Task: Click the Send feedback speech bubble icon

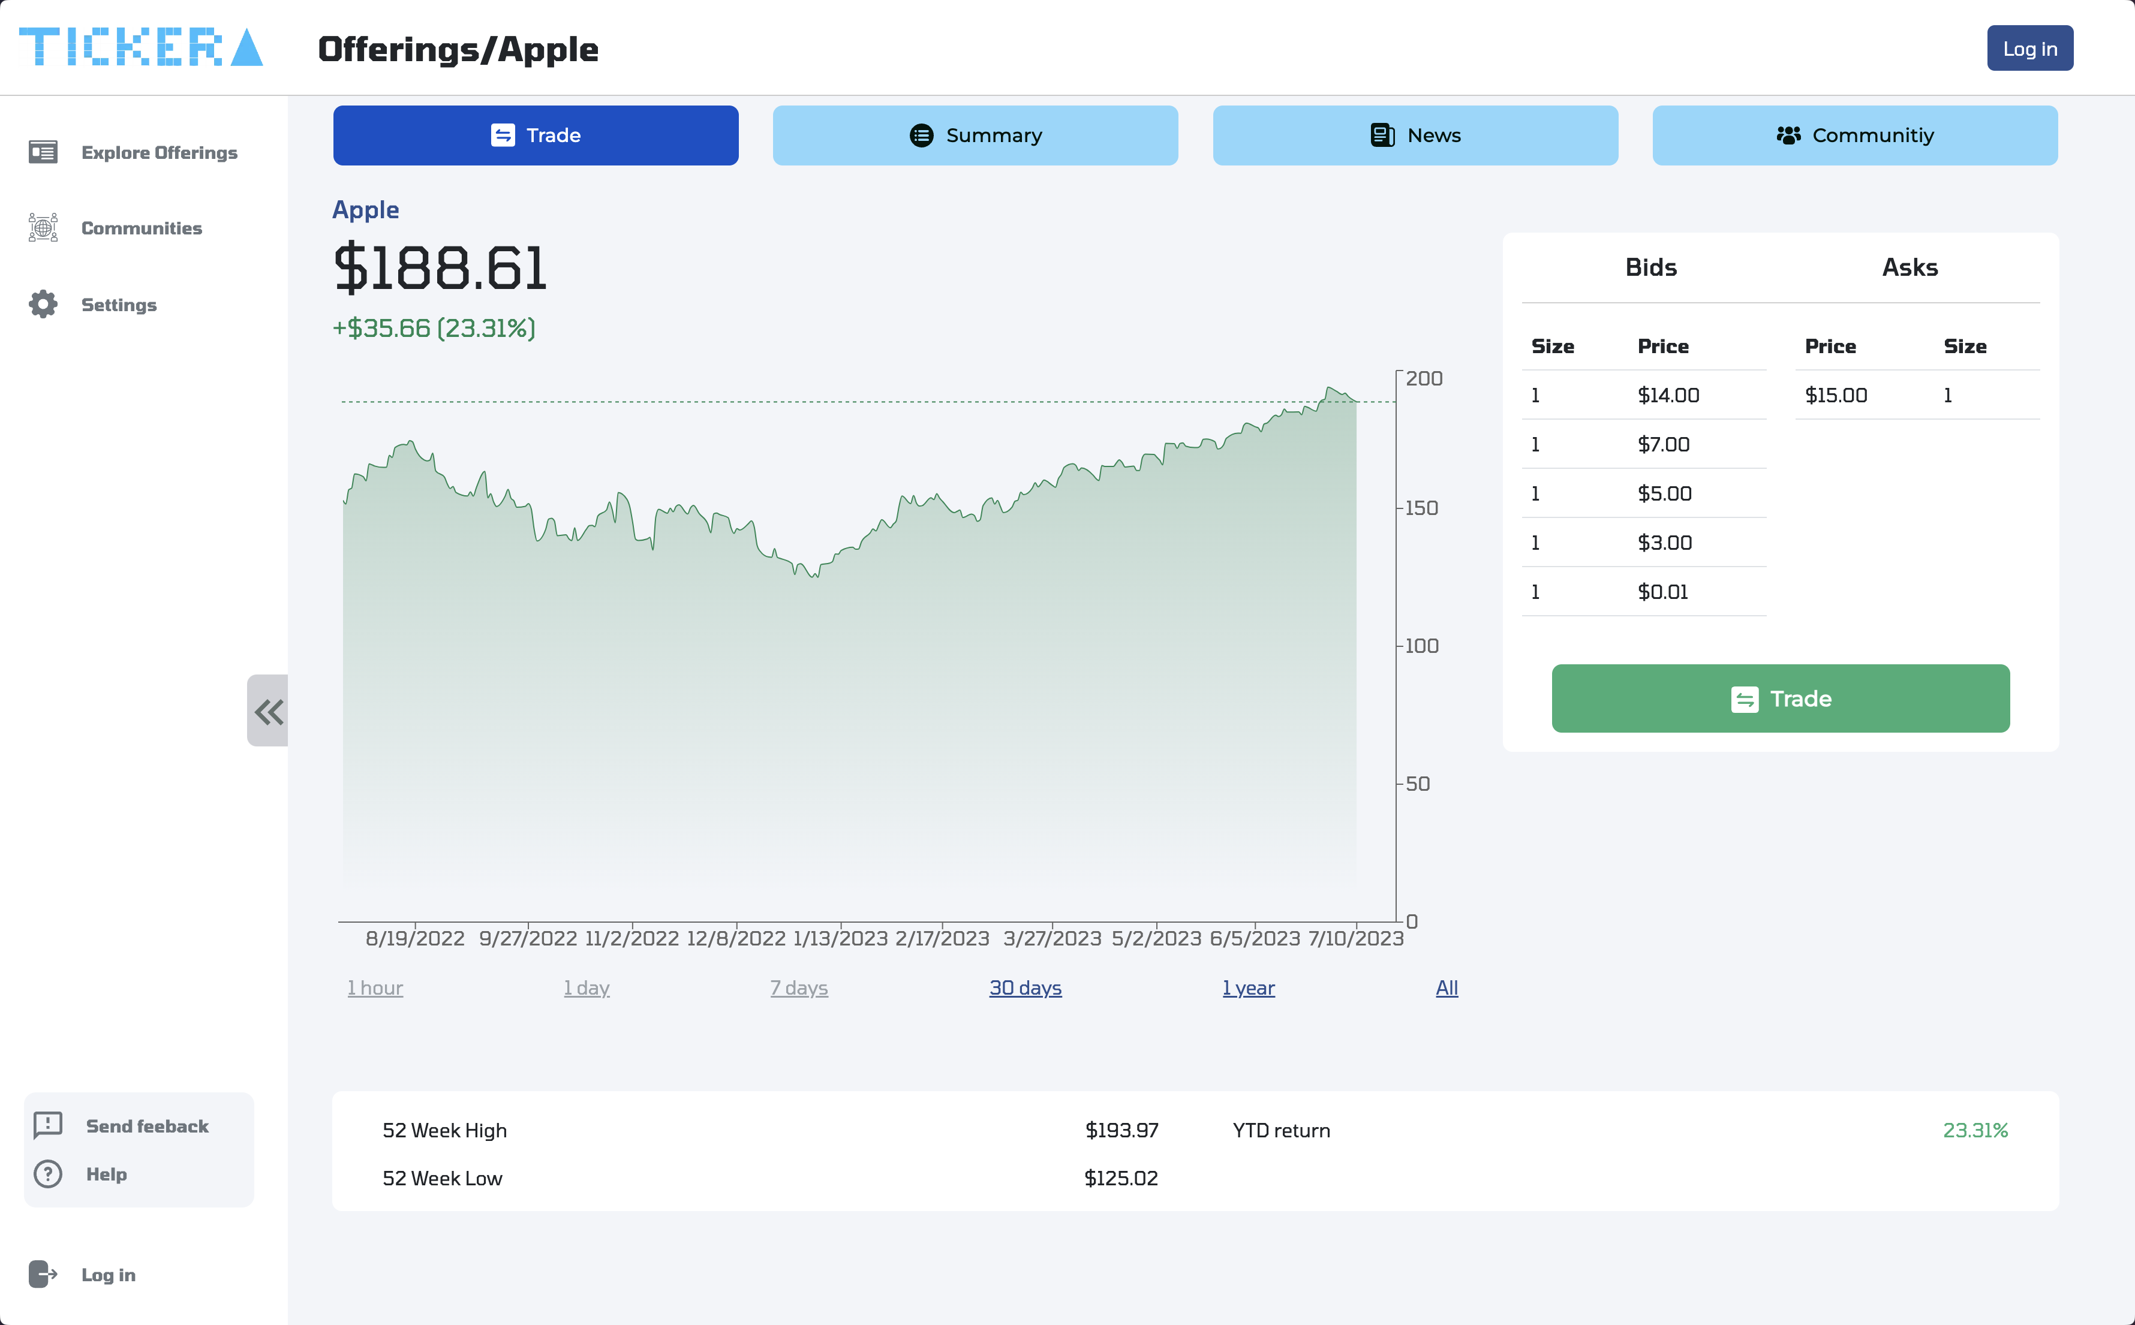Action: [x=47, y=1125]
